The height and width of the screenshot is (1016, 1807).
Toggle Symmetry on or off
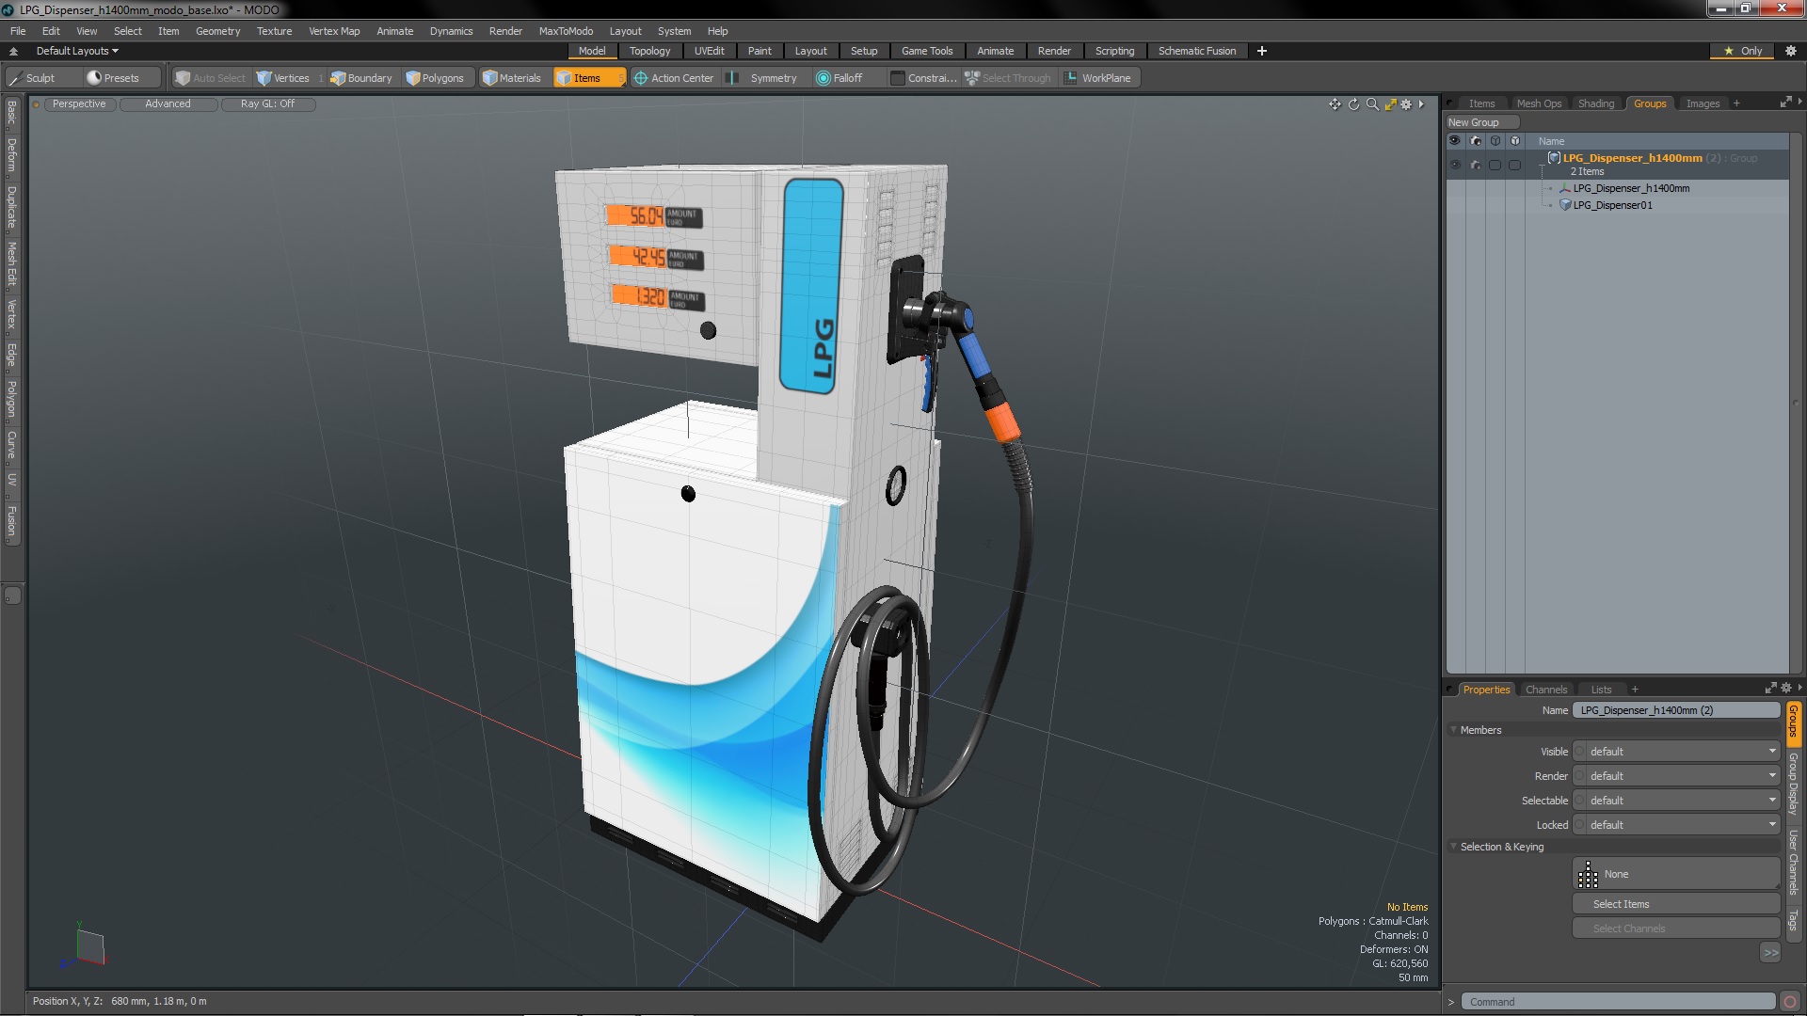pyautogui.click(x=763, y=78)
